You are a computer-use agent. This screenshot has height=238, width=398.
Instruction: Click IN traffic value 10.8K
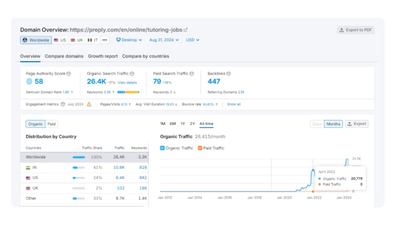point(119,168)
